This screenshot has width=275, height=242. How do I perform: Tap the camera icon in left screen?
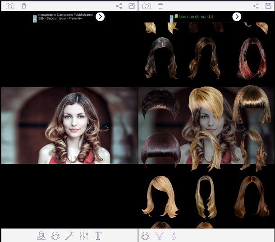pos(10,6)
